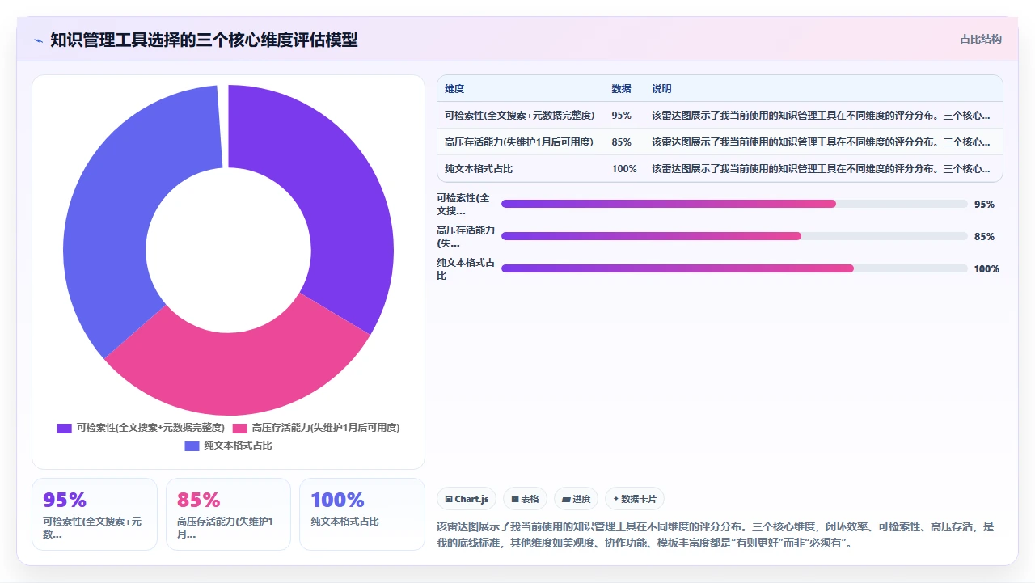
Task: Toggle the 纯文本格式占比 legend label in the chart
Action: tap(238, 446)
